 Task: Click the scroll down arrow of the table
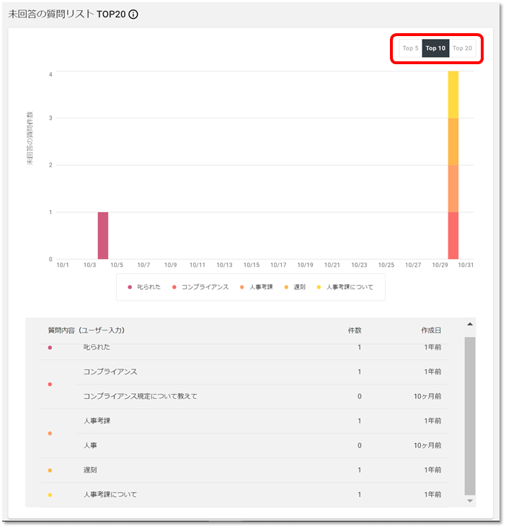(470, 501)
